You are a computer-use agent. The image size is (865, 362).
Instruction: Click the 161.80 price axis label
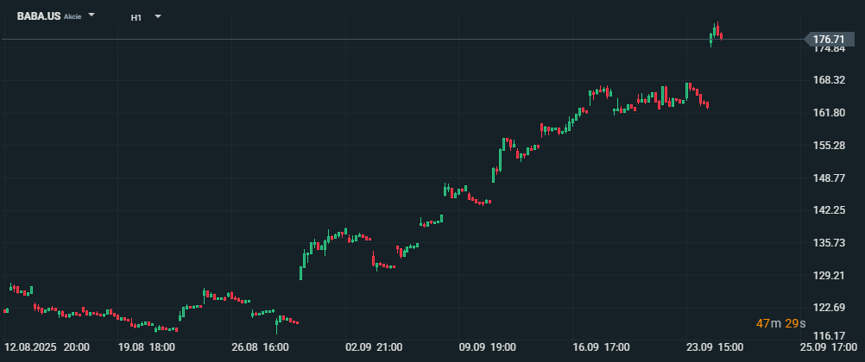click(828, 113)
